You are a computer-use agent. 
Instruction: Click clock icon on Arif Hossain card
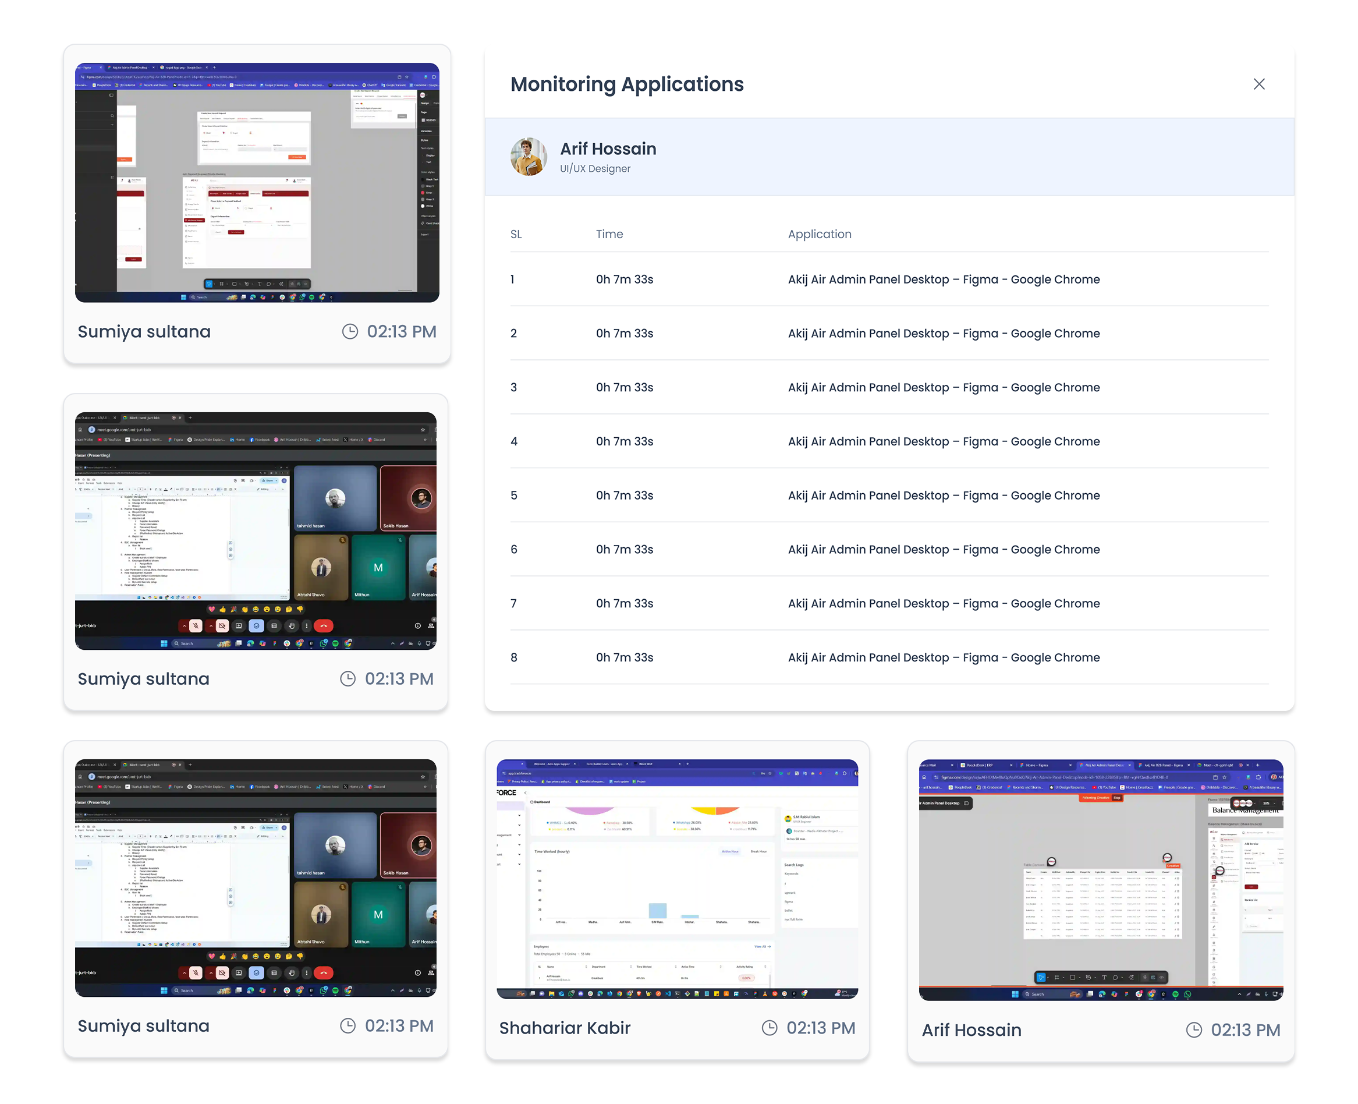coord(1194,1029)
